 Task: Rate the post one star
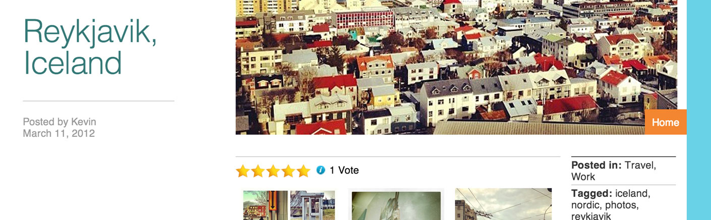(x=243, y=171)
